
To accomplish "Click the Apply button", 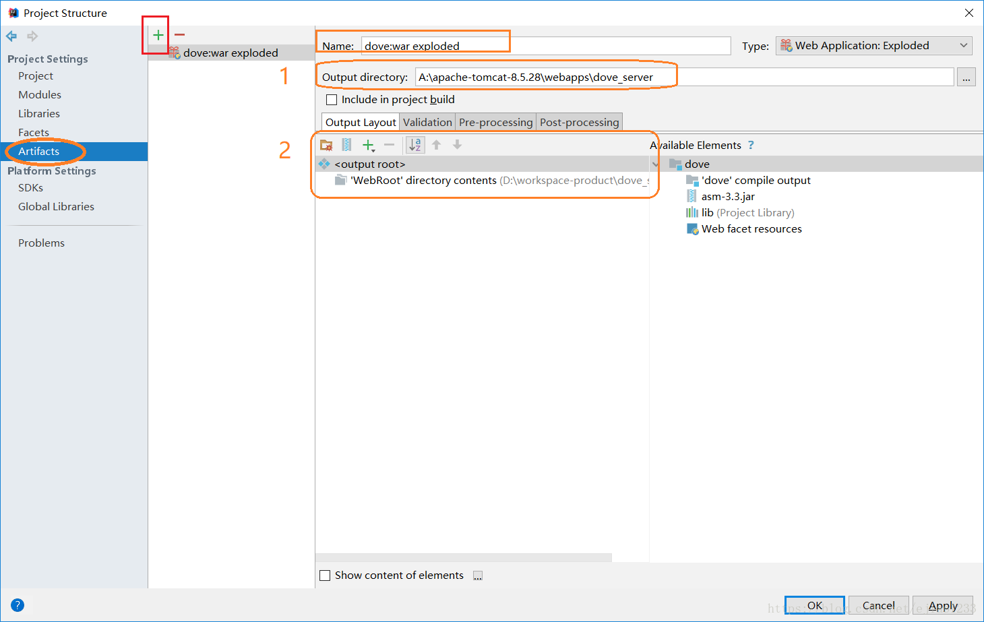I will tap(943, 605).
